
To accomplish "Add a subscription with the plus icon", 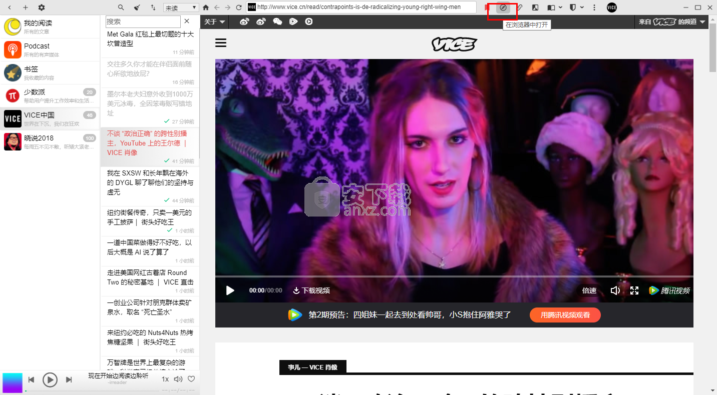I will [x=26, y=7].
